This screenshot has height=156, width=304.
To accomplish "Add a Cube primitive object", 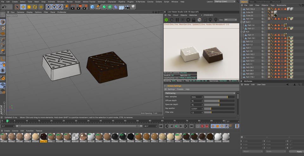I will coord(92,7).
